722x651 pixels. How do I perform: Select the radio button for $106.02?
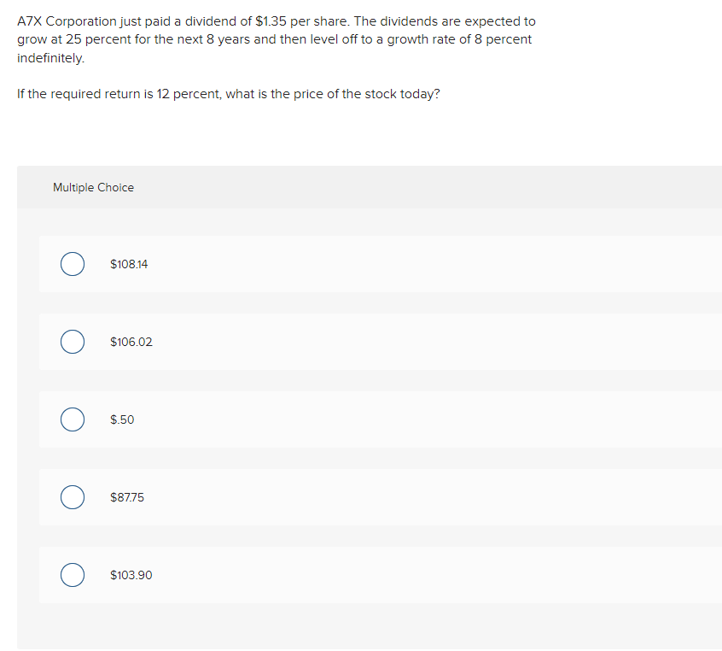pos(72,342)
